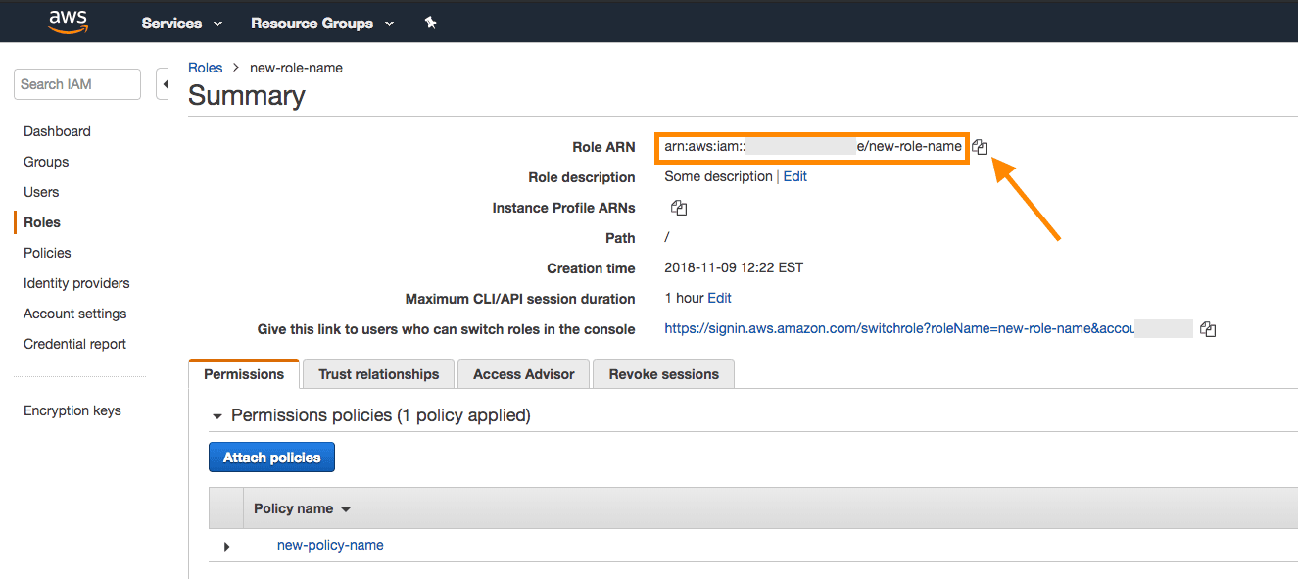Image resolution: width=1298 pixels, height=579 pixels.
Task: Edit the maximum CLI/API session duration
Action: point(719,298)
